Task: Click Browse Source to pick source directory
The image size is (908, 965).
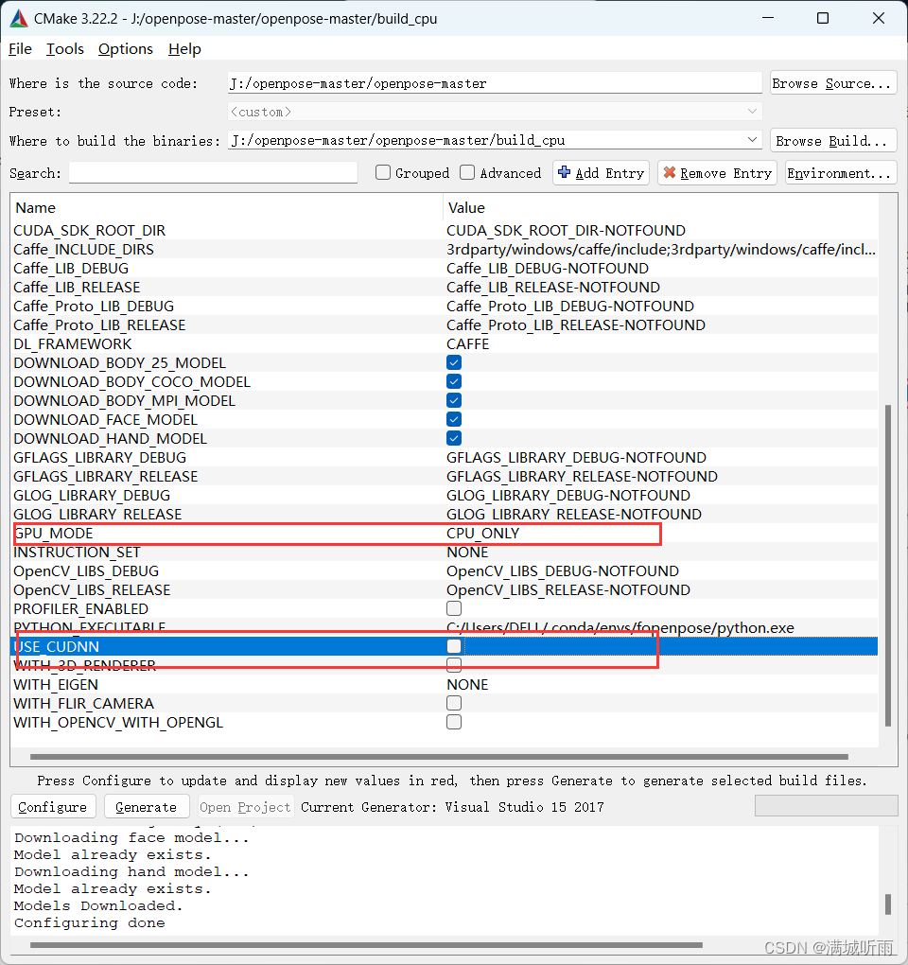Action: [x=832, y=82]
